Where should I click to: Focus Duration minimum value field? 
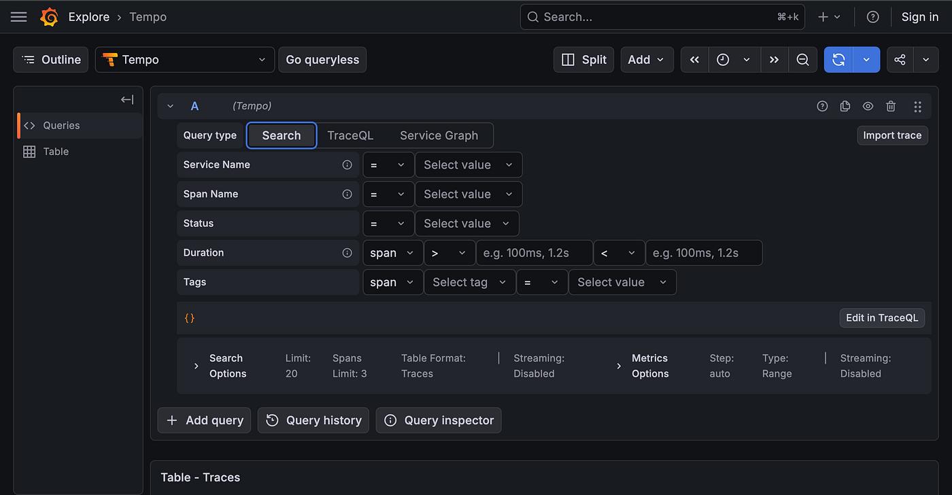pyautogui.click(x=534, y=253)
